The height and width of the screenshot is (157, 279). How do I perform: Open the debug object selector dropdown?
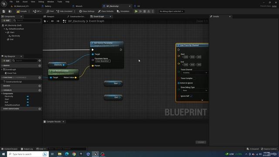pos(171,11)
